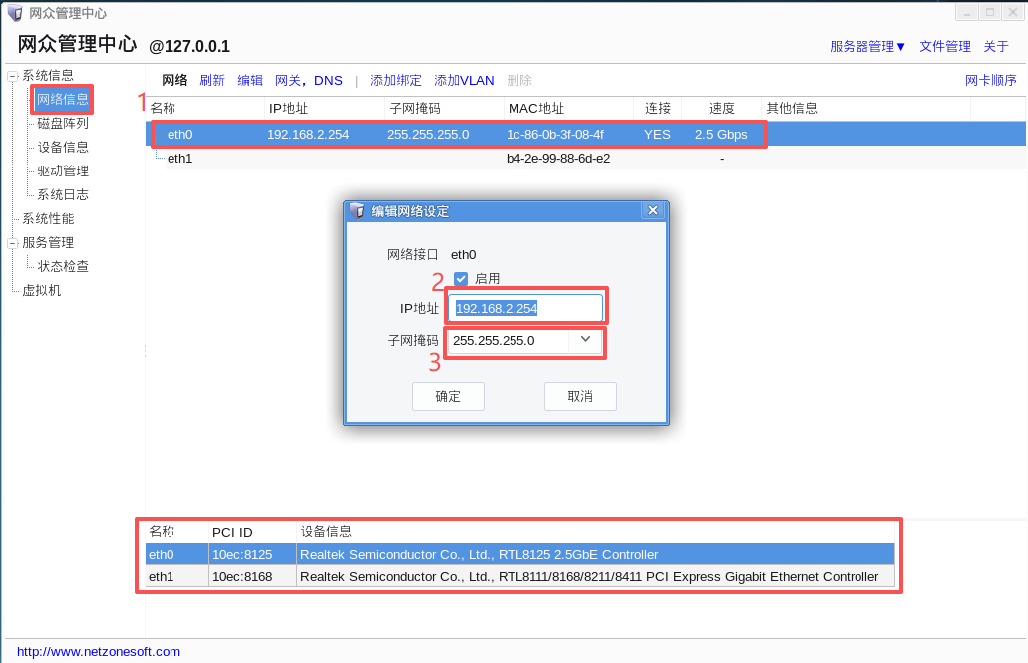Click the 子网掩码 column header
This screenshot has width=1028, height=663.
[x=415, y=109]
